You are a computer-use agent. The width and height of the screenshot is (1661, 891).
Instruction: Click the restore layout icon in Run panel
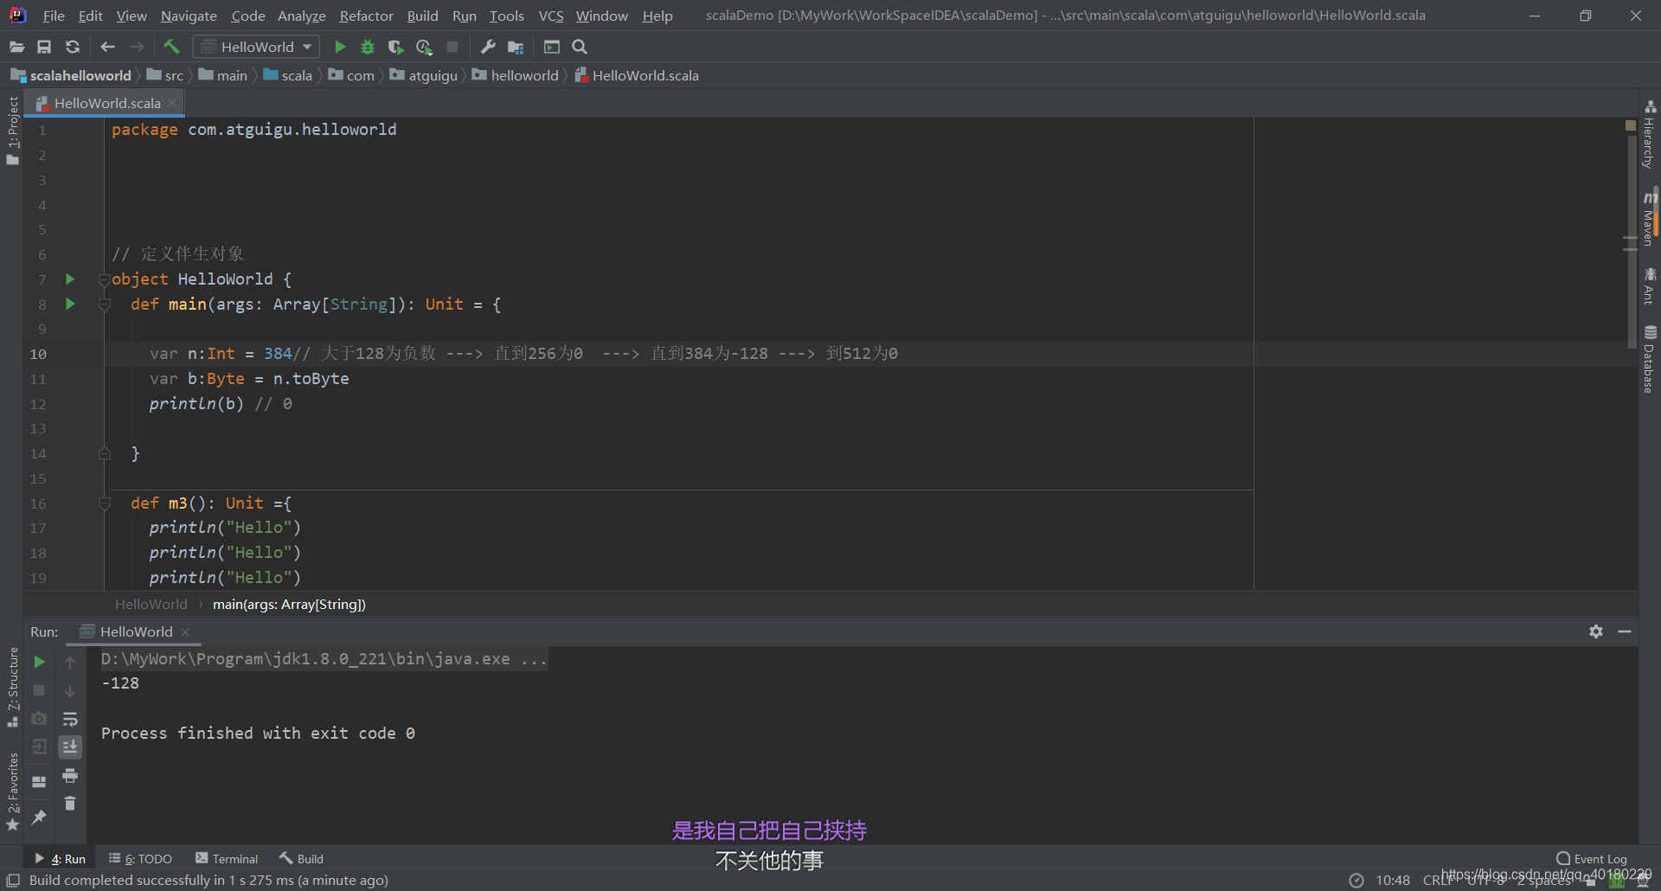(39, 782)
